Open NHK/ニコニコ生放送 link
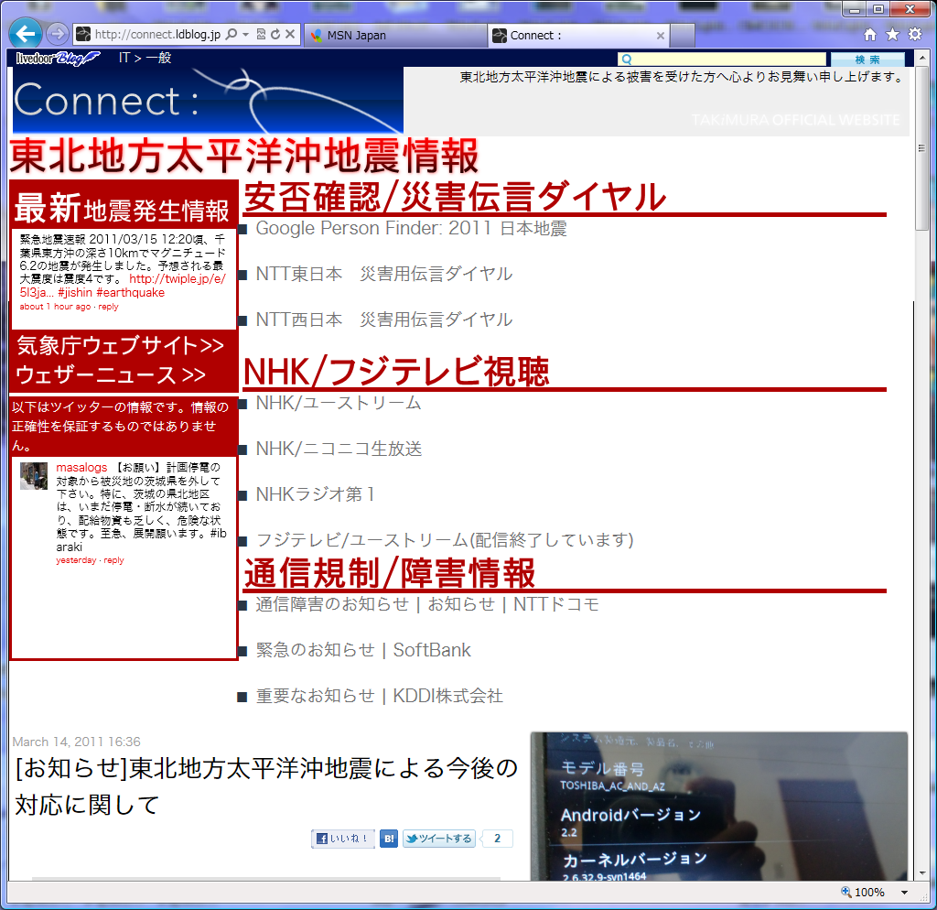The image size is (937, 910). tap(339, 449)
